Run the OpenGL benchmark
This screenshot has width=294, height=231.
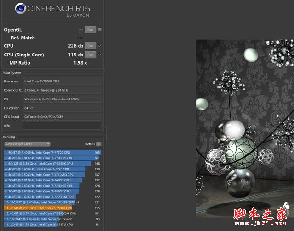(90, 30)
